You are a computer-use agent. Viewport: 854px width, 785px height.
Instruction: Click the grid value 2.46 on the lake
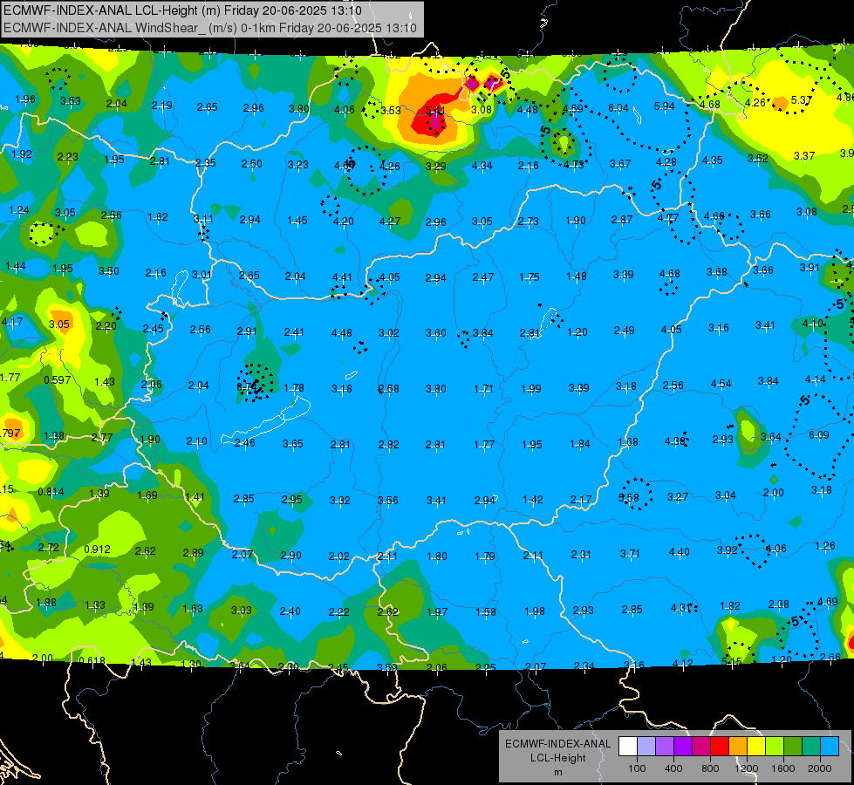click(x=244, y=442)
